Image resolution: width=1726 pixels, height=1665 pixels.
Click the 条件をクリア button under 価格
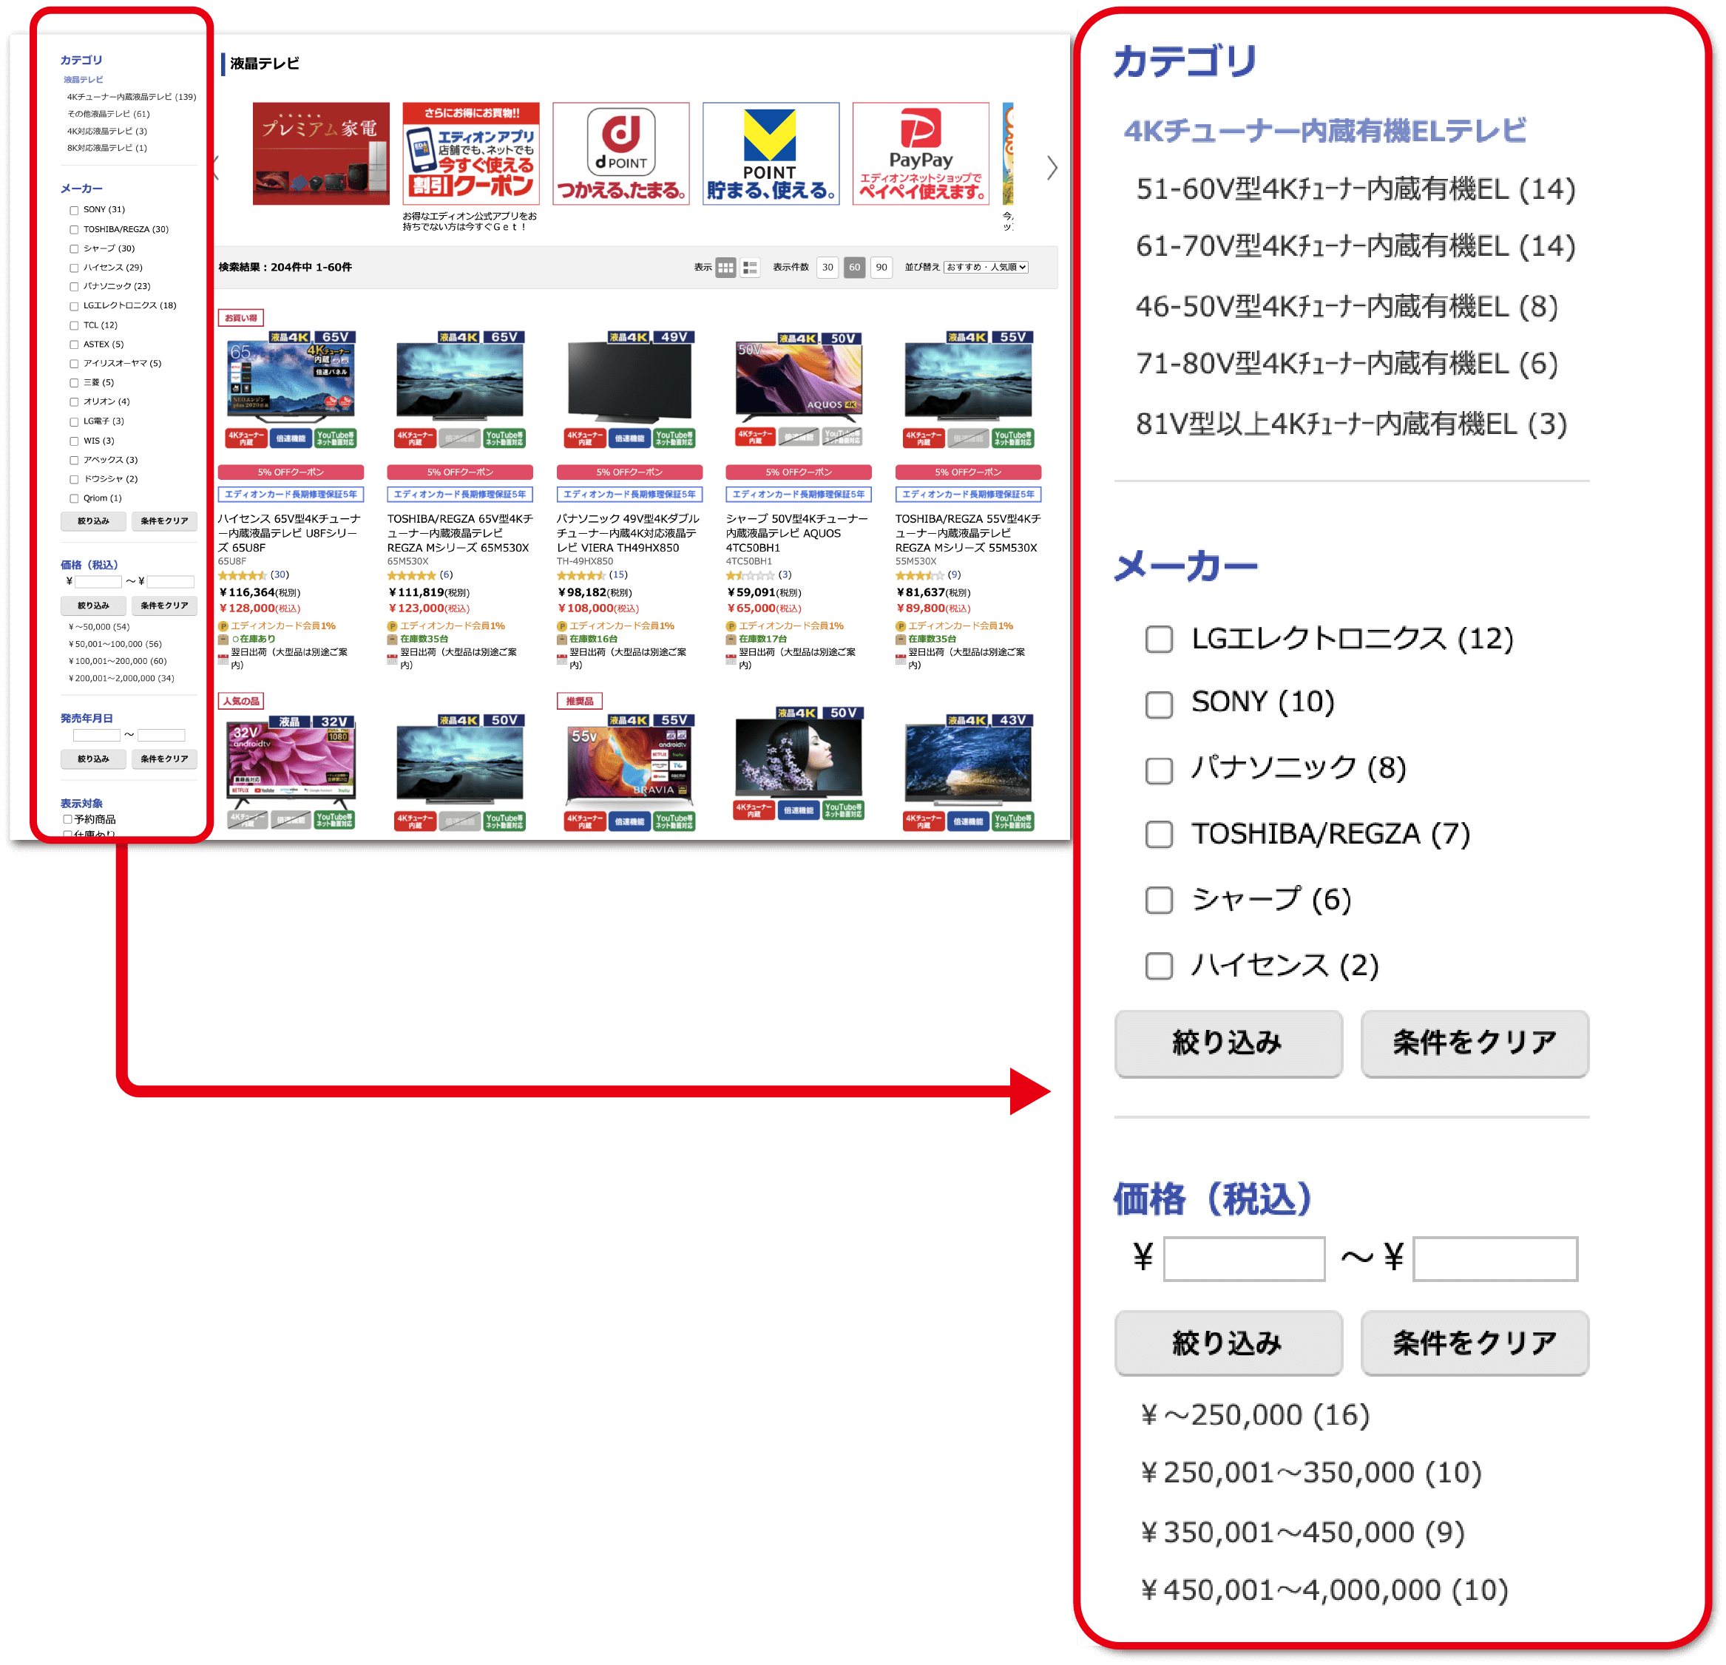tap(165, 606)
